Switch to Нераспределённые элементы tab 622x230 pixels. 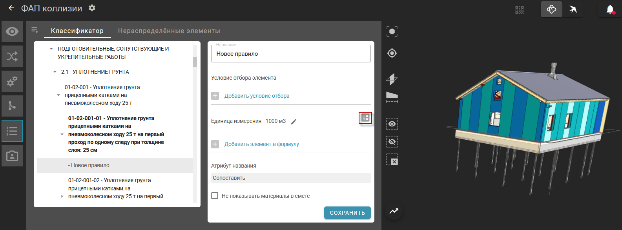click(169, 31)
